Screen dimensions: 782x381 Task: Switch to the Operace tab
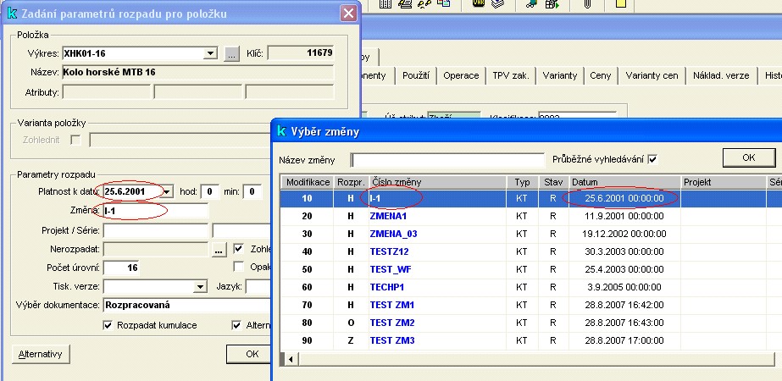click(461, 75)
